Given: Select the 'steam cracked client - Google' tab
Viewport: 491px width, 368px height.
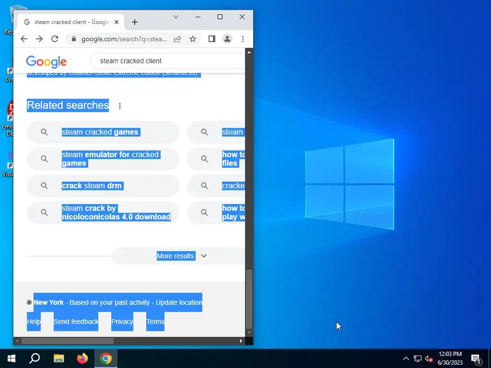Looking at the screenshot, I should (x=71, y=22).
